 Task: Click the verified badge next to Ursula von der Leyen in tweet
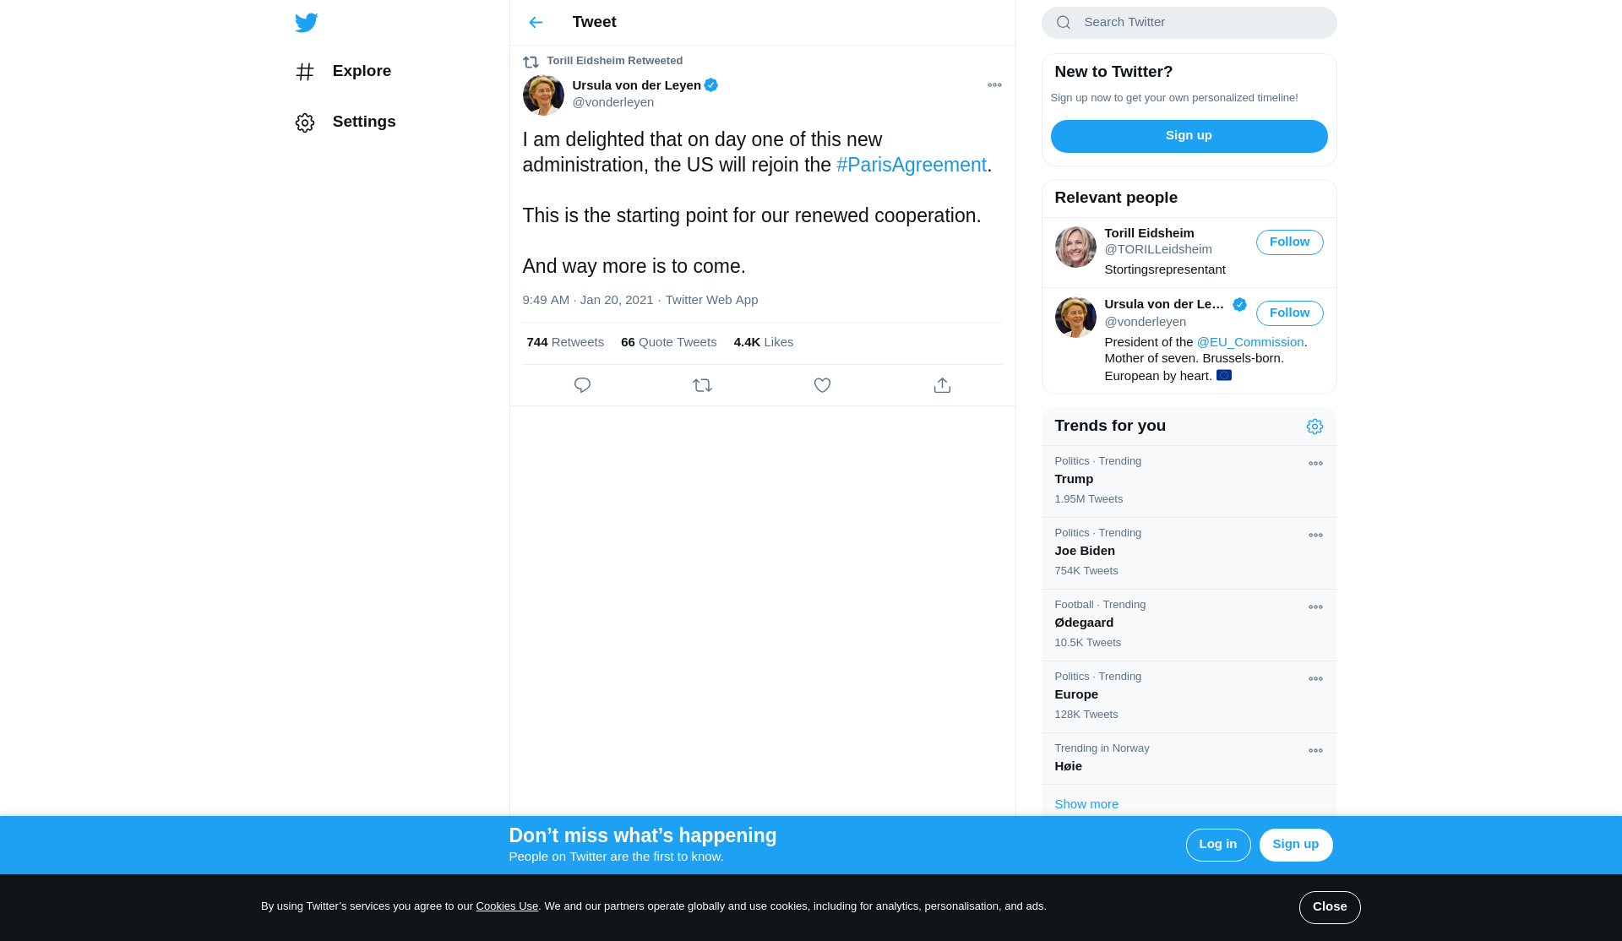pyautogui.click(x=711, y=85)
